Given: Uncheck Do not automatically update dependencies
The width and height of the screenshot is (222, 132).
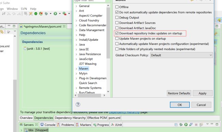Looking at the screenshot, I should click(x=117, y=12).
